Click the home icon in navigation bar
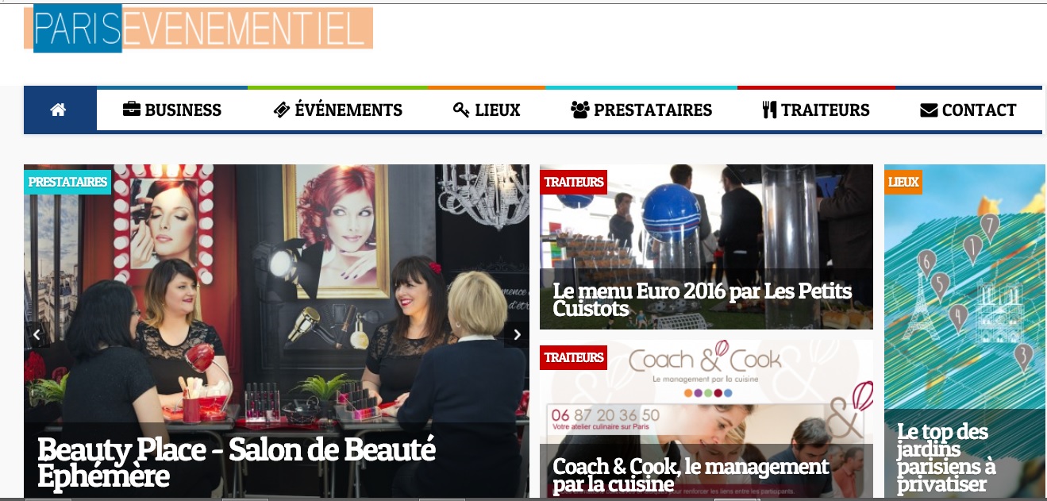This screenshot has height=501, width=1047. (58, 110)
